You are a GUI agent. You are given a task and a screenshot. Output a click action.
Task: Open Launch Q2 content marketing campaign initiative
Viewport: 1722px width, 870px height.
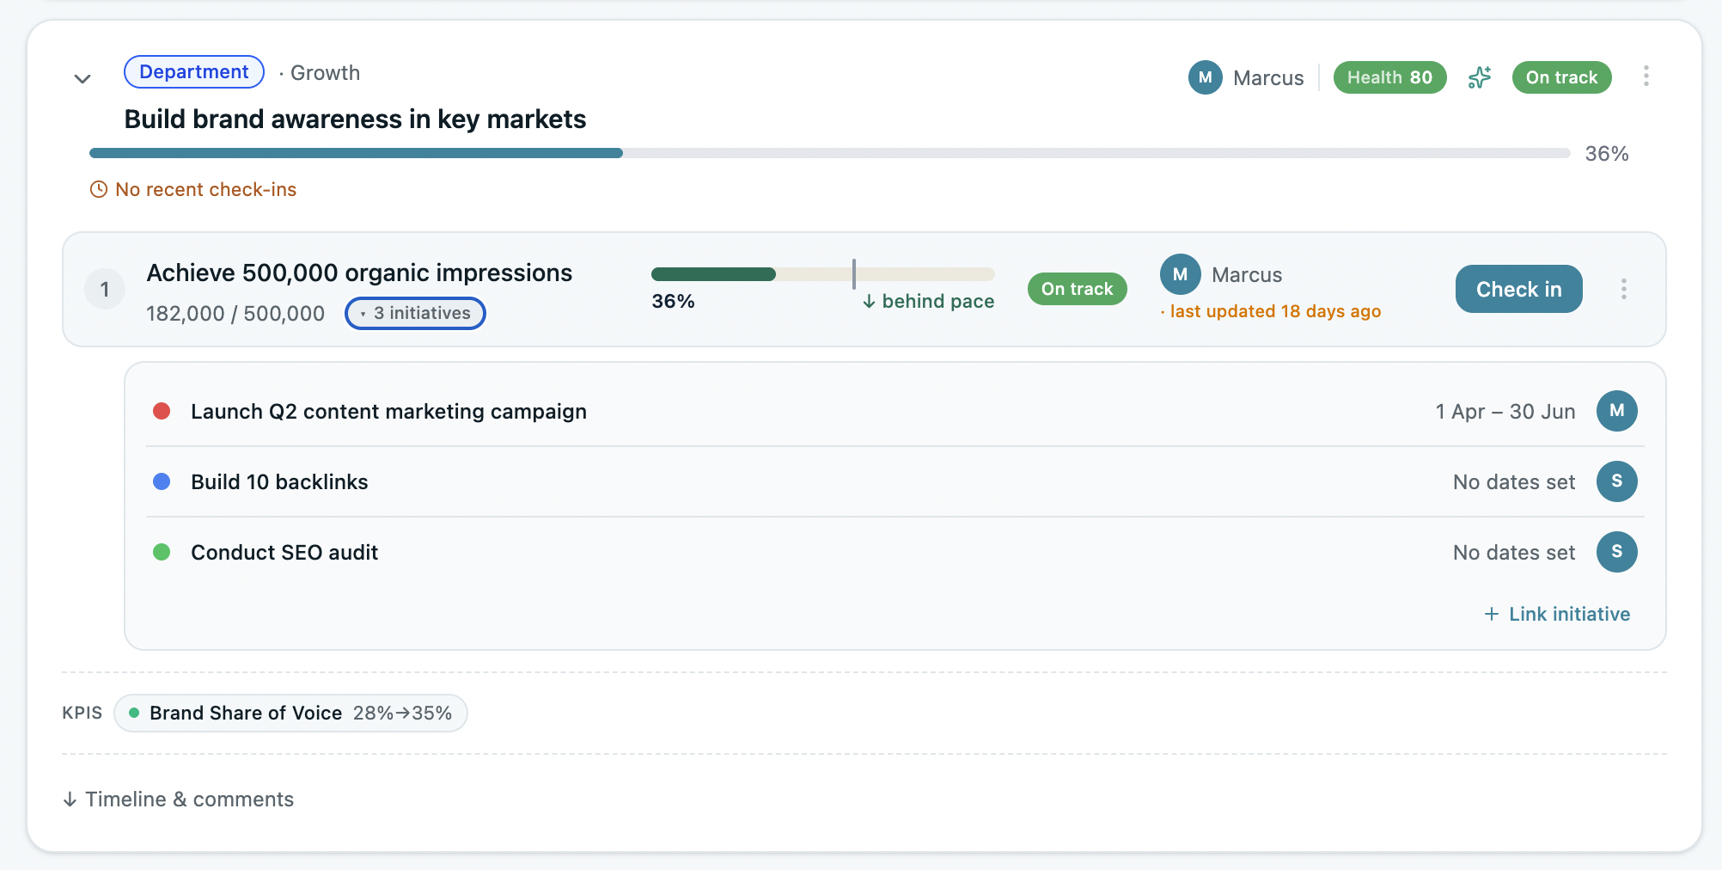point(388,412)
